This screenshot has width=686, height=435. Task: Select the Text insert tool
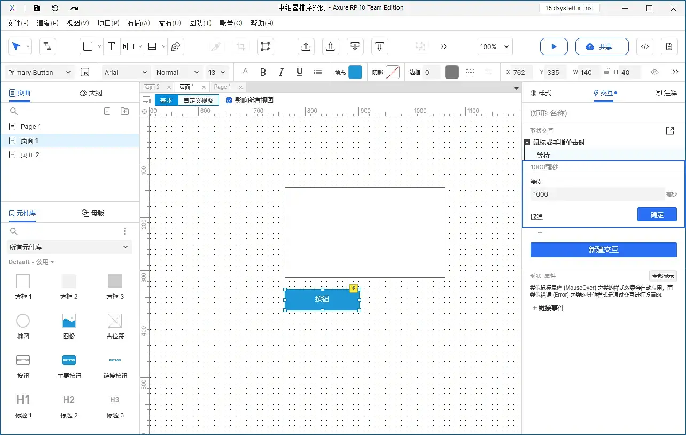tap(111, 47)
